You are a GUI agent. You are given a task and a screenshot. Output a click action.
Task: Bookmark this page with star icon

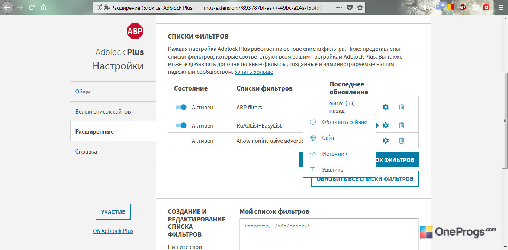click(360, 7)
